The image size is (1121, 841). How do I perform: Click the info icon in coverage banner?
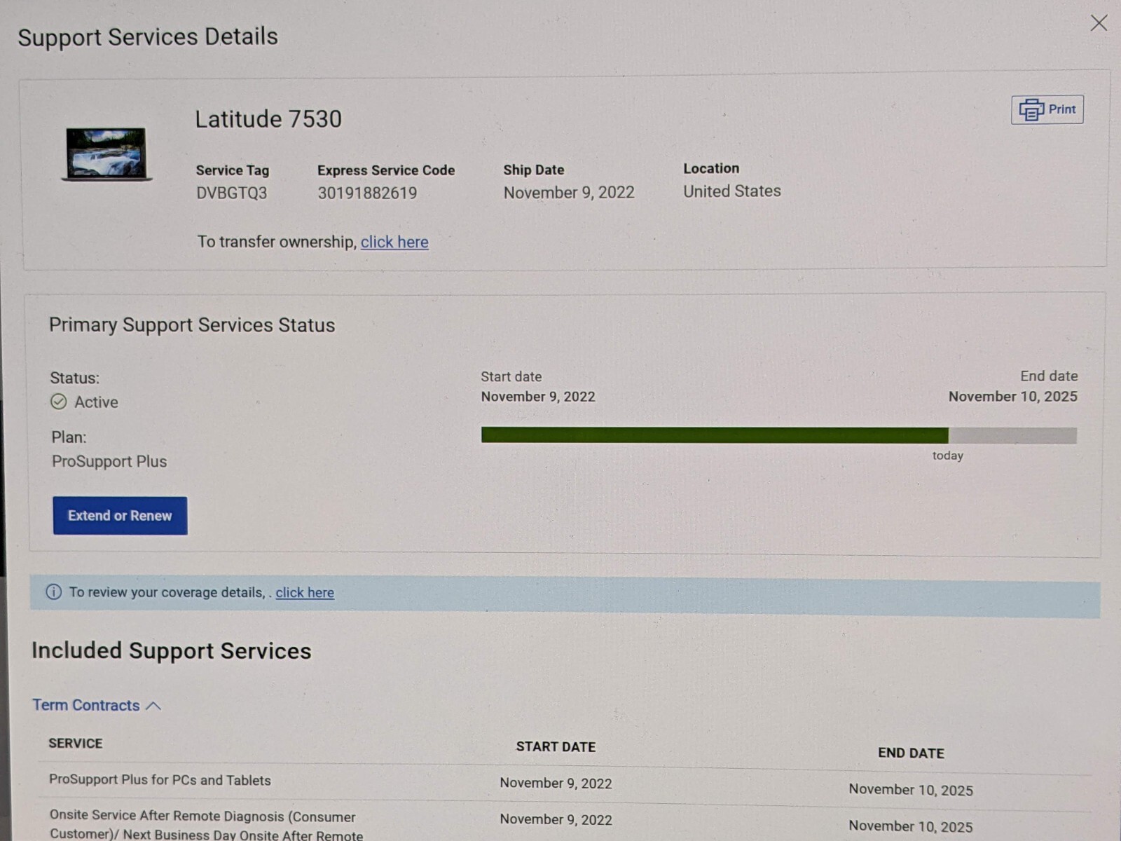coord(53,592)
